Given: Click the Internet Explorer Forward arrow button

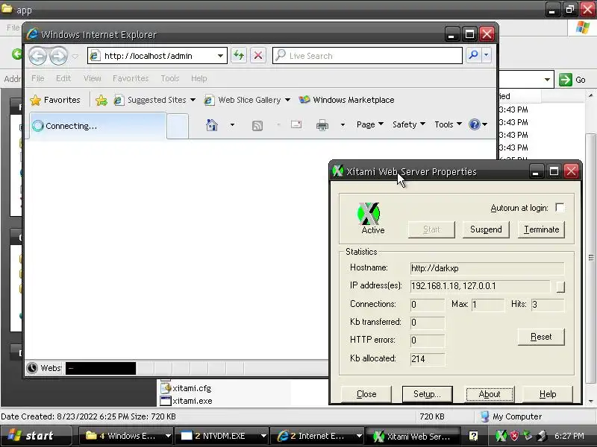Looking at the screenshot, I should [x=58, y=57].
